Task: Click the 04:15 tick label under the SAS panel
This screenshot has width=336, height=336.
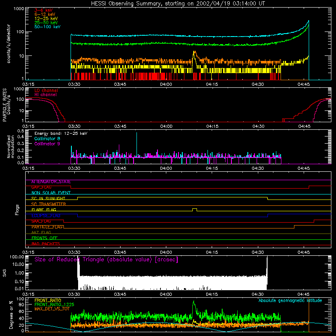Action: click(x=212, y=294)
